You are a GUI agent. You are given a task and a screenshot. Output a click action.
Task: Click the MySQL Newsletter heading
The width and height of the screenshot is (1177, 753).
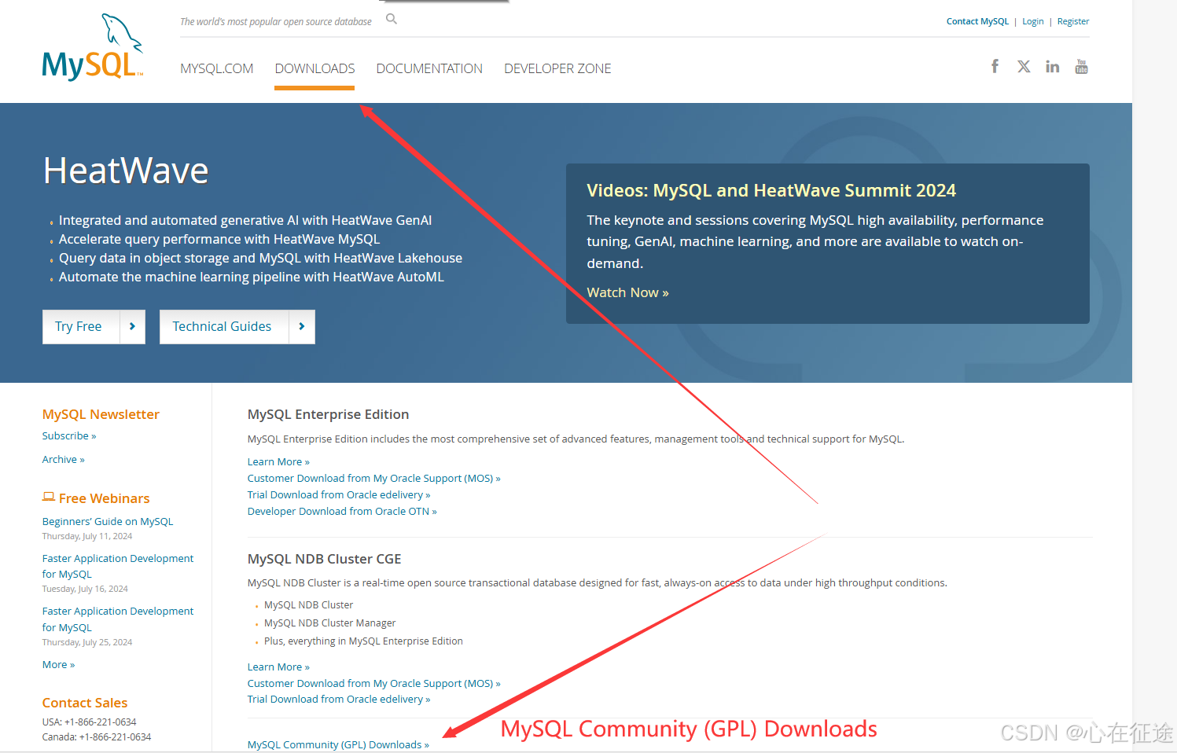101,414
